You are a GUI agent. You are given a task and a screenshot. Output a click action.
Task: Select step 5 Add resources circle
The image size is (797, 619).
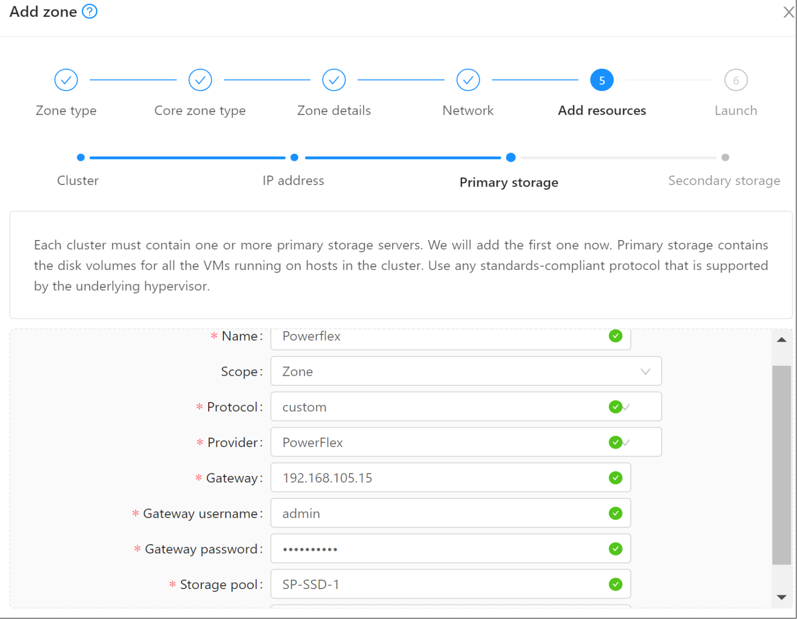coord(602,80)
